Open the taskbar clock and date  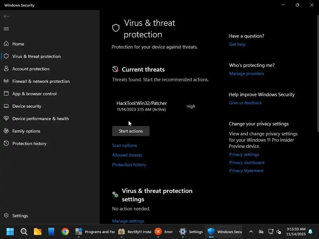pos(296,232)
